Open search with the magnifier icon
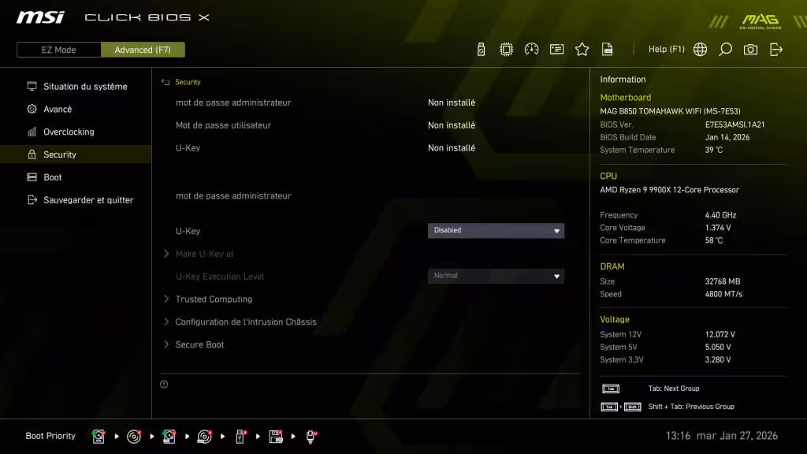The height and width of the screenshot is (454, 807). [x=725, y=49]
